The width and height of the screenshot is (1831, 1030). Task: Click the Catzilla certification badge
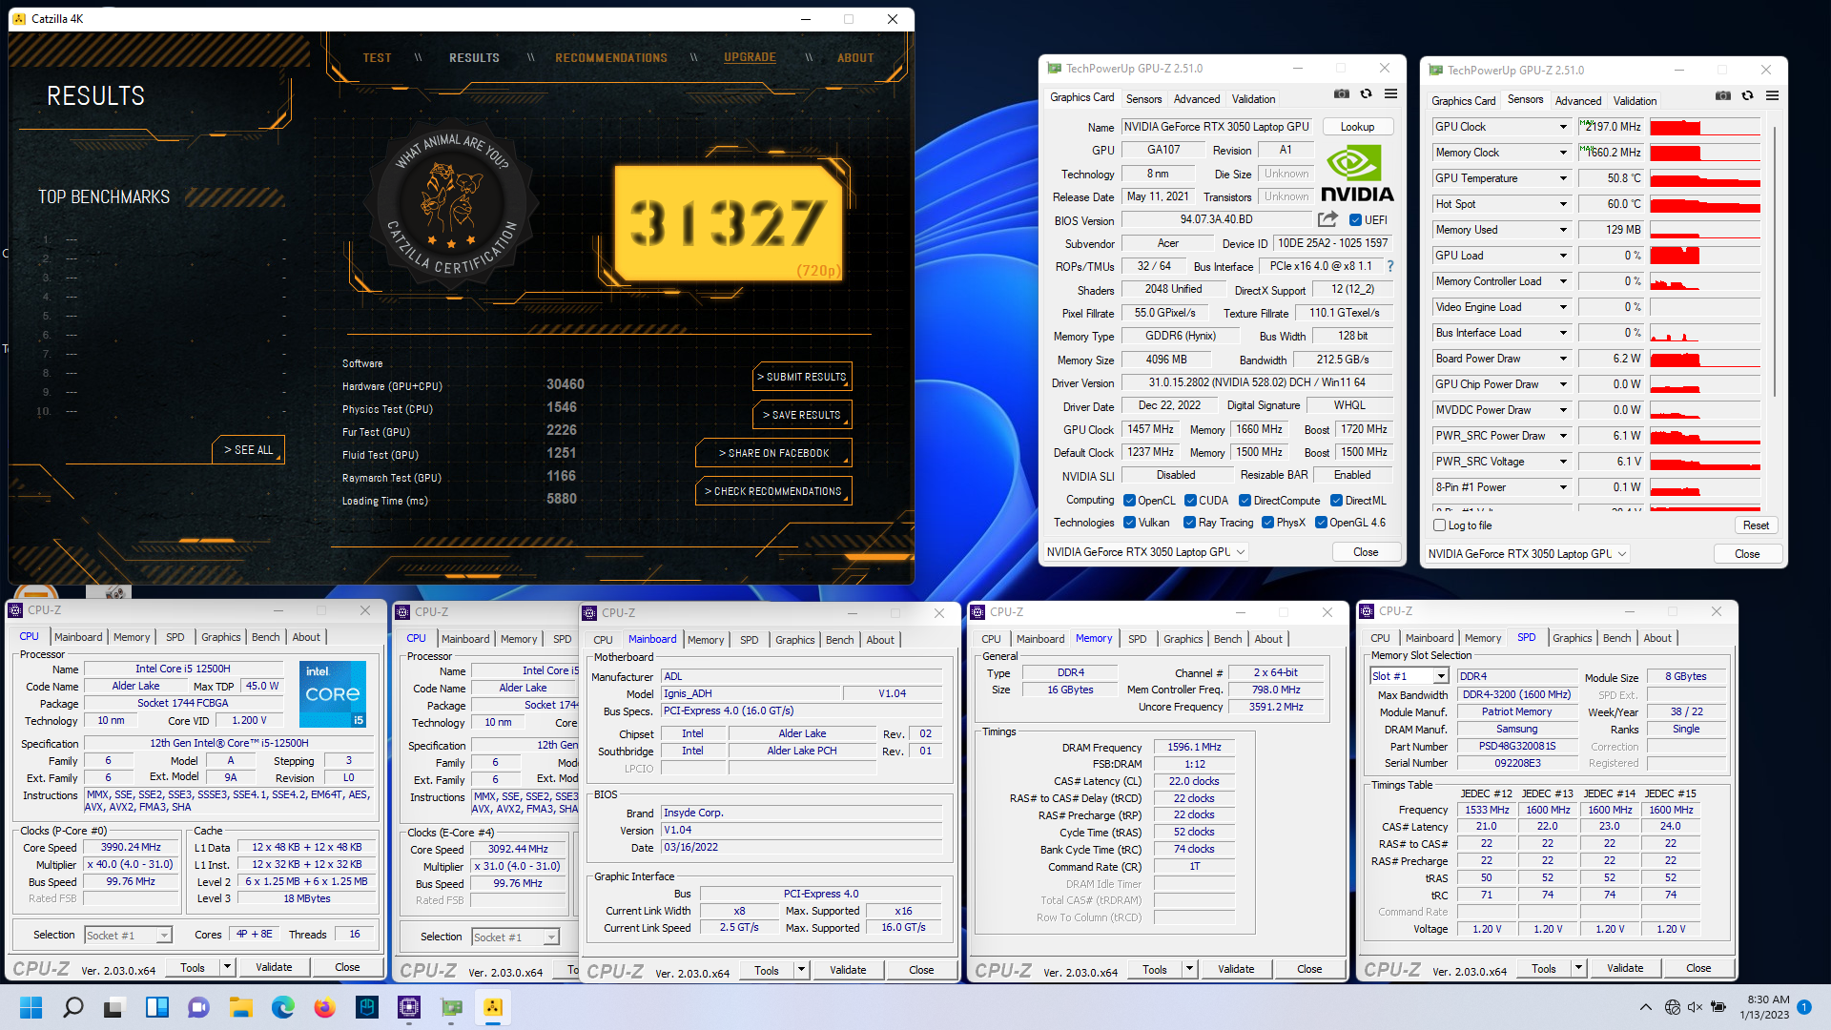pos(451,206)
